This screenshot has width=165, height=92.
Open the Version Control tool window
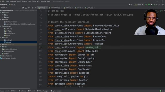coord(4,91)
